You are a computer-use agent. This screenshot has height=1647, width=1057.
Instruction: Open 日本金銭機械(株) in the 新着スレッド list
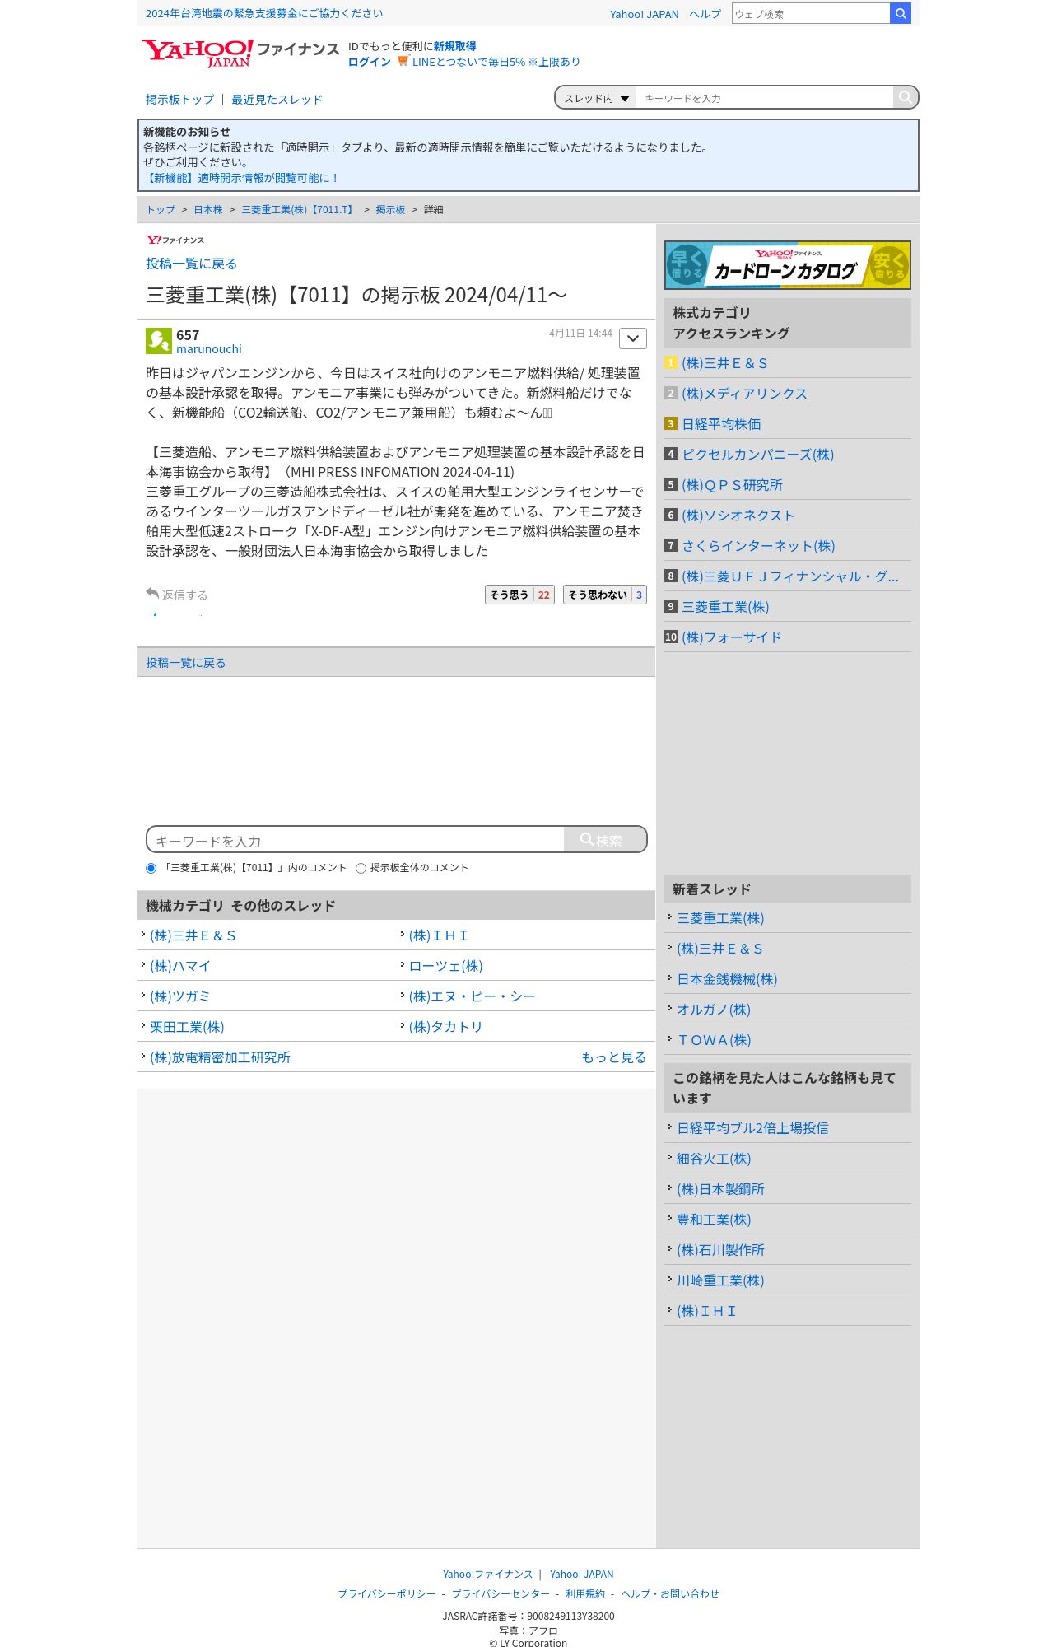(727, 979)
